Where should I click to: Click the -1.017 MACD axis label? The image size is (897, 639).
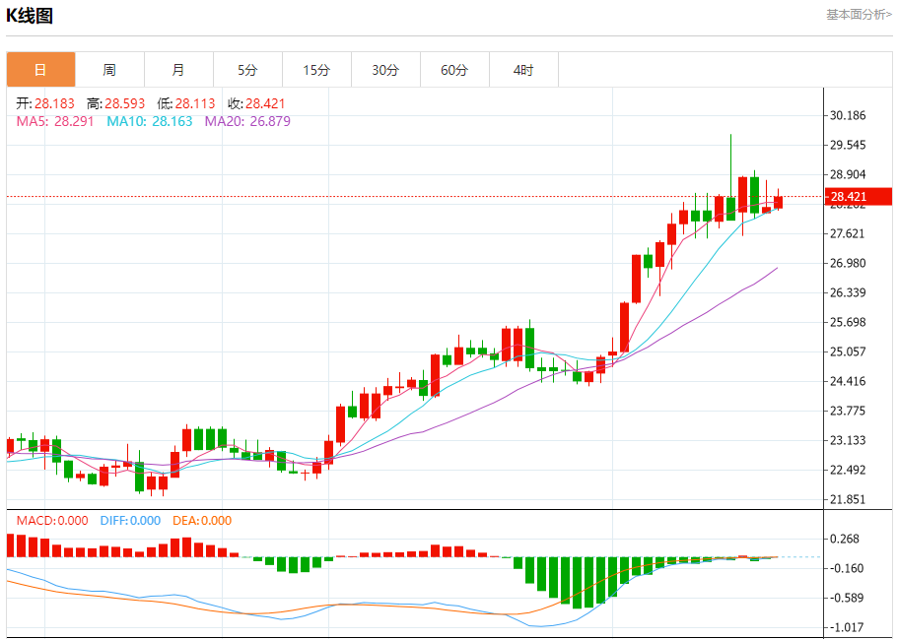[x=846, y=627]
